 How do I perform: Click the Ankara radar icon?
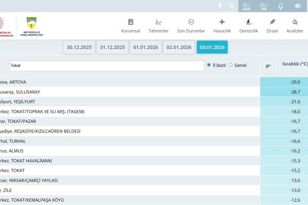247,6
